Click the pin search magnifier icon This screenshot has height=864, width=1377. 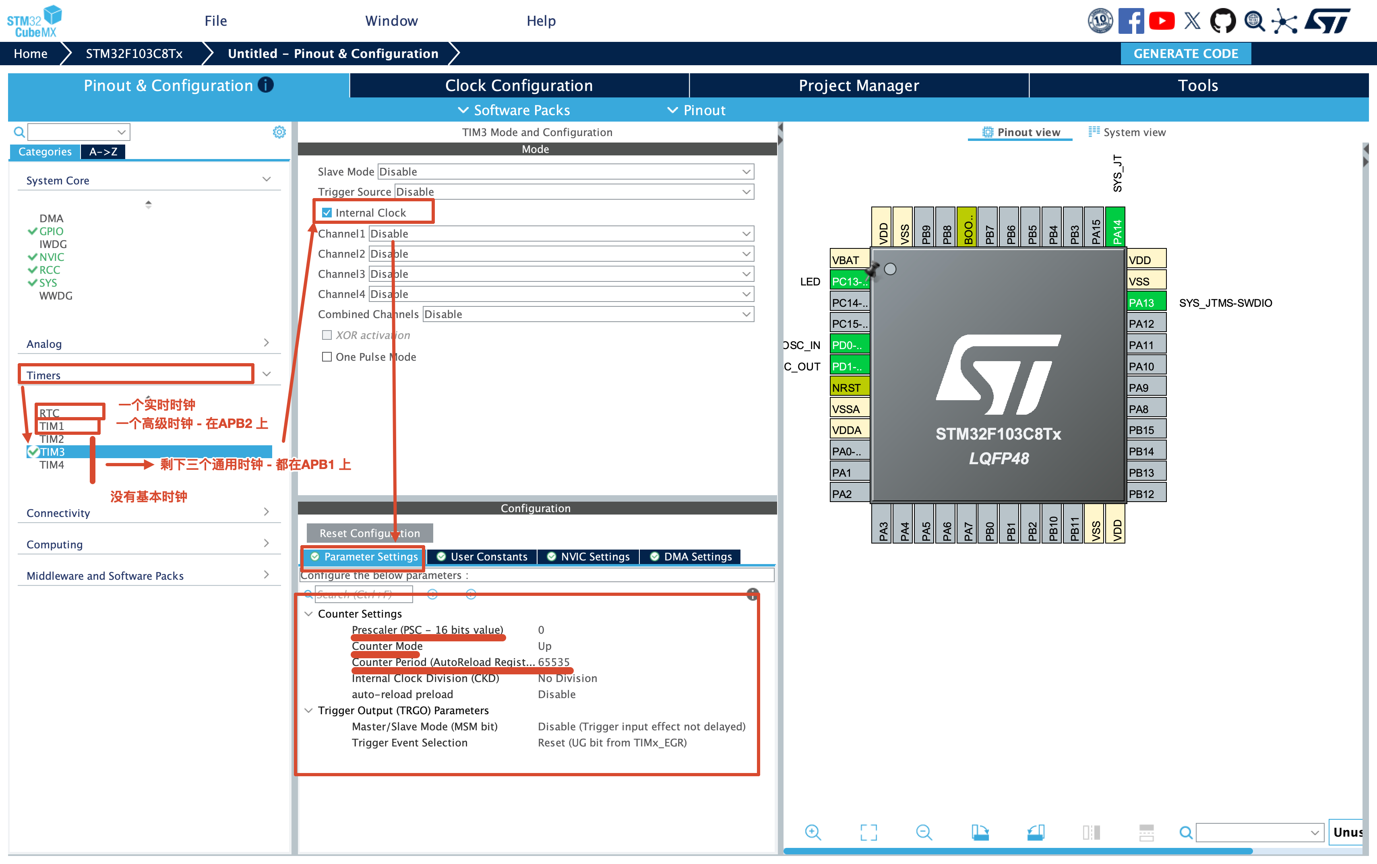pyautogui.click(x=1186, y=833)
